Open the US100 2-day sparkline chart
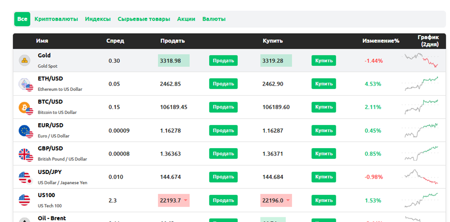 coord(421,200)
